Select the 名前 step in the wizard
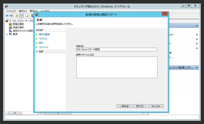The width and height of the screenshot is (204, 124). pyautogui.click(x=41, y=51)
